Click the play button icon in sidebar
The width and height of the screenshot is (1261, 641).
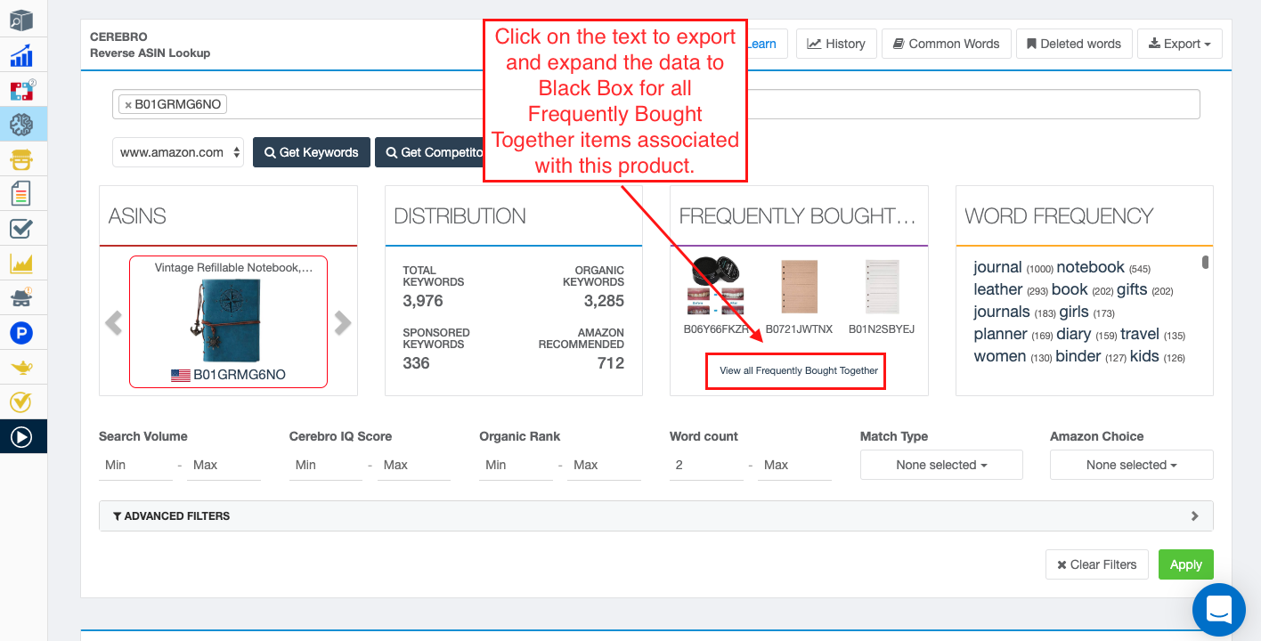coord(21,437)
